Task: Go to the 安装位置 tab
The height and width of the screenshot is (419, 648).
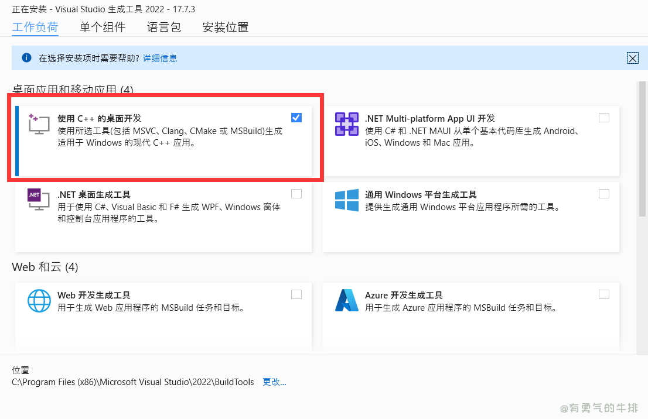Action: [226, 27]
